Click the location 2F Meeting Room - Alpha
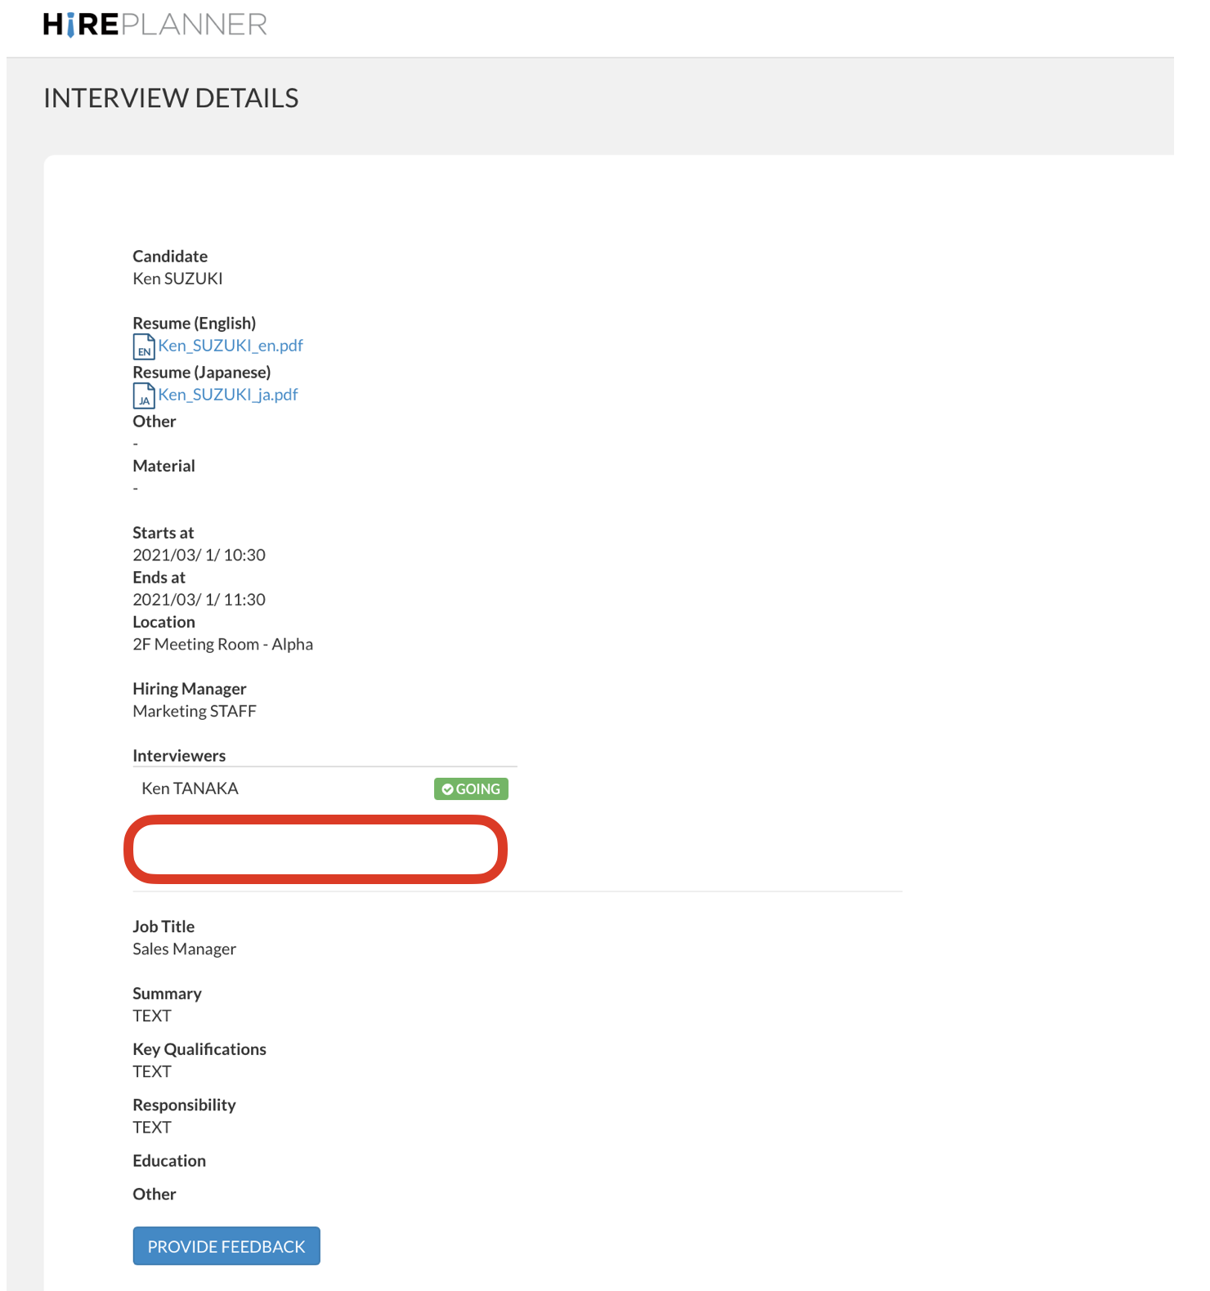Screen dimensions: 1210x1291 [222, 645]
